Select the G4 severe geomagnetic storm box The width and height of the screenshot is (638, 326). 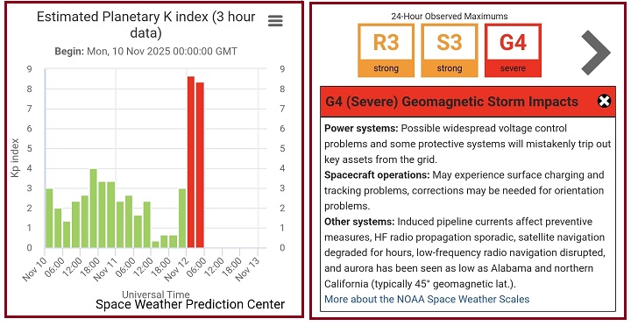click(x=513, y=51)
